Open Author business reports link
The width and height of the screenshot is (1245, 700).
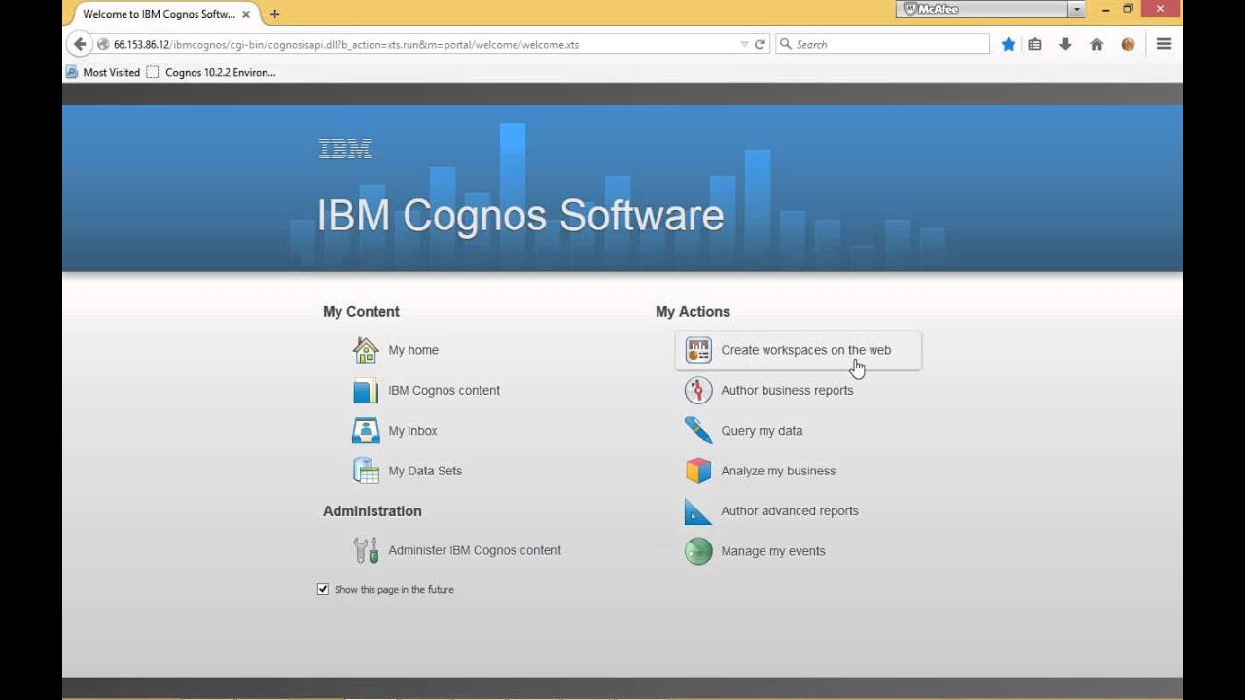click(x=787, y=390)
